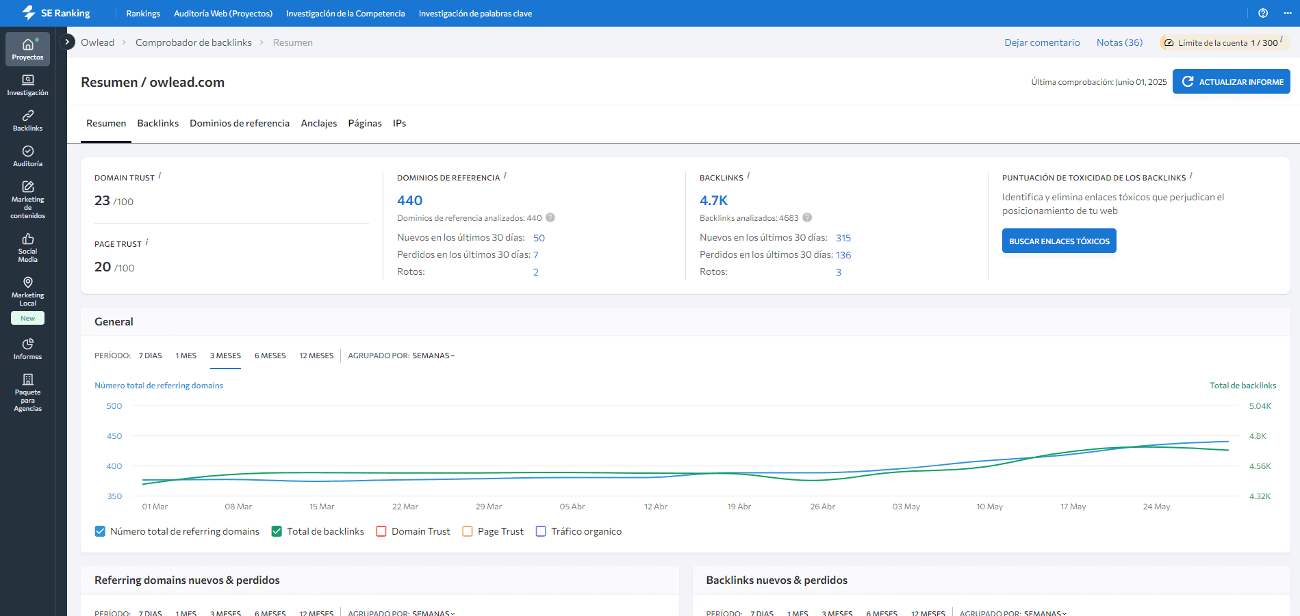Enable the Tráfico organico checkbox
Viewport: 1300px width, 616px height.
[x=541, y=531]
